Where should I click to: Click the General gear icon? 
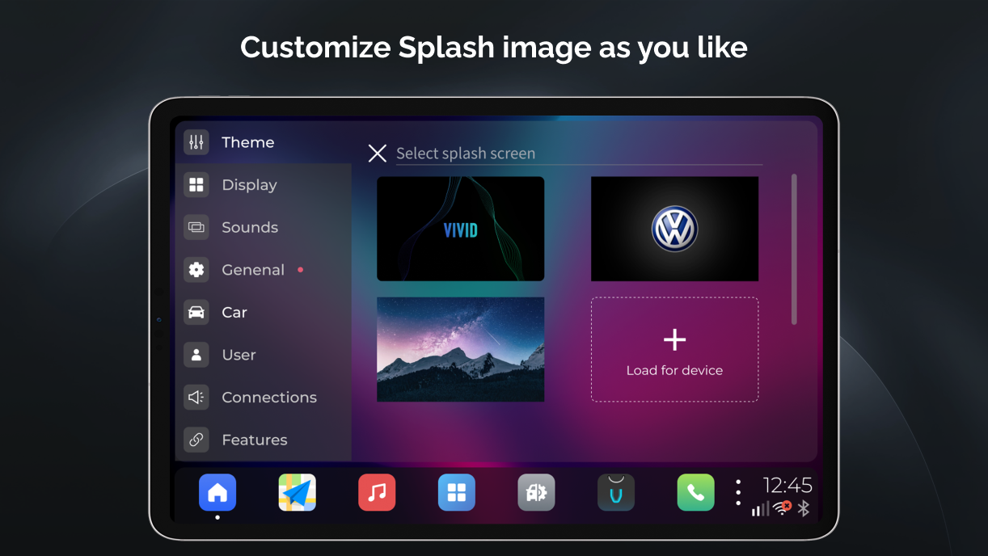coord(196,269)
